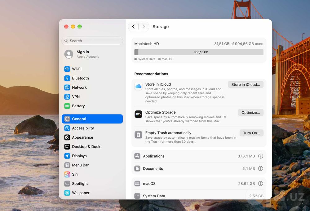310x211 pixels.
Task: Click the '31,51 GB of 994,66 GB used' text
Action: pyautogui.click(x=239, y=44)
